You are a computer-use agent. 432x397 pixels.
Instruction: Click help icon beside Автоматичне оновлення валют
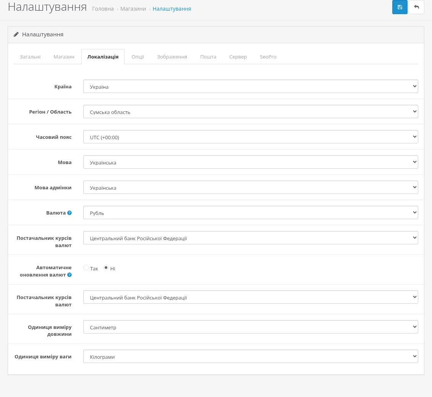click(x=70, y=275)
